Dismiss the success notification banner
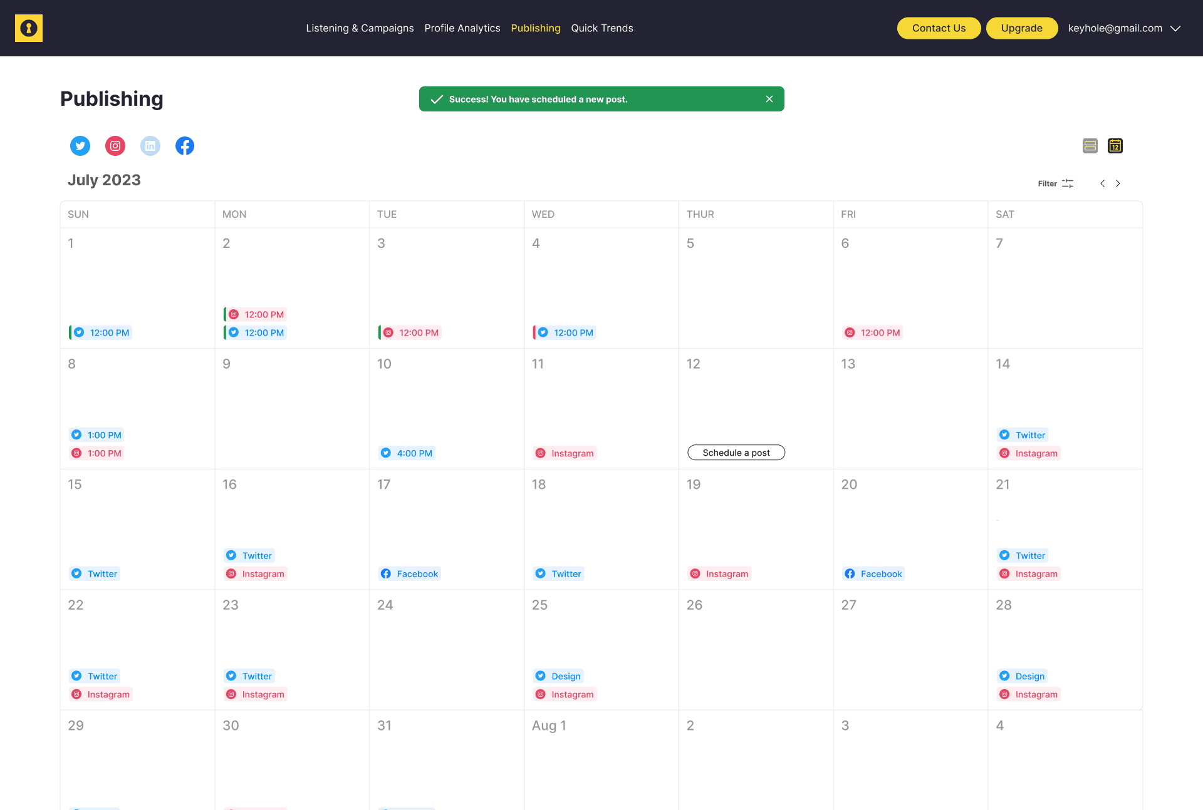This screenshot has height=810, width=1203. (x=769, y=99)
